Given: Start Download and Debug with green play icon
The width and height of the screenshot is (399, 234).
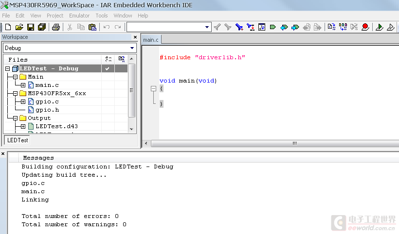Looking at the screenshot, I should (x=380, y=27).
